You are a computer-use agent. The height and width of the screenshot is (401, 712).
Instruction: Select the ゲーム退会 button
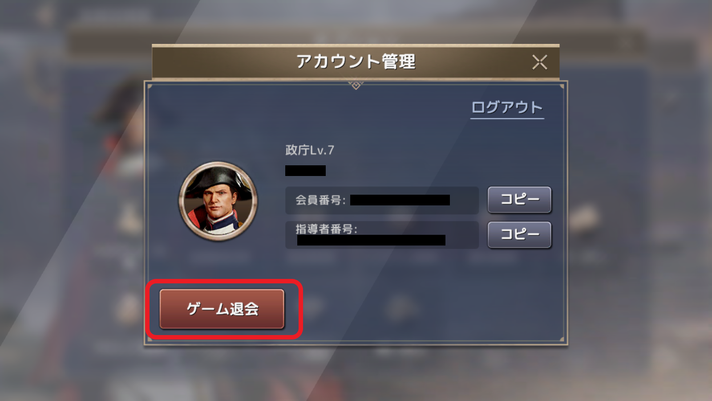click(222, 309)
